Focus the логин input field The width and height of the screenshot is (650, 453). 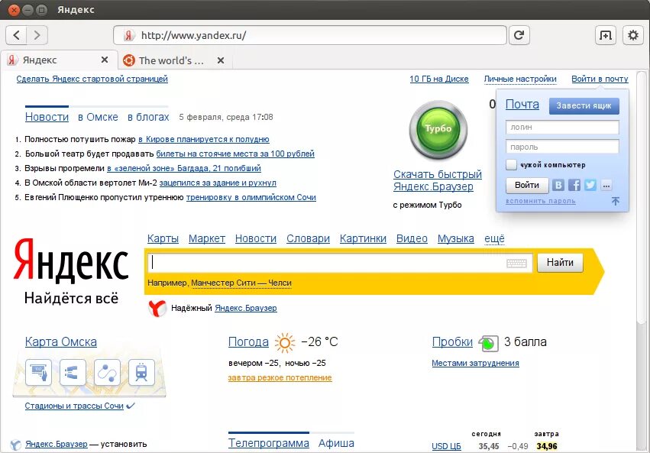[x=562, y=128]
